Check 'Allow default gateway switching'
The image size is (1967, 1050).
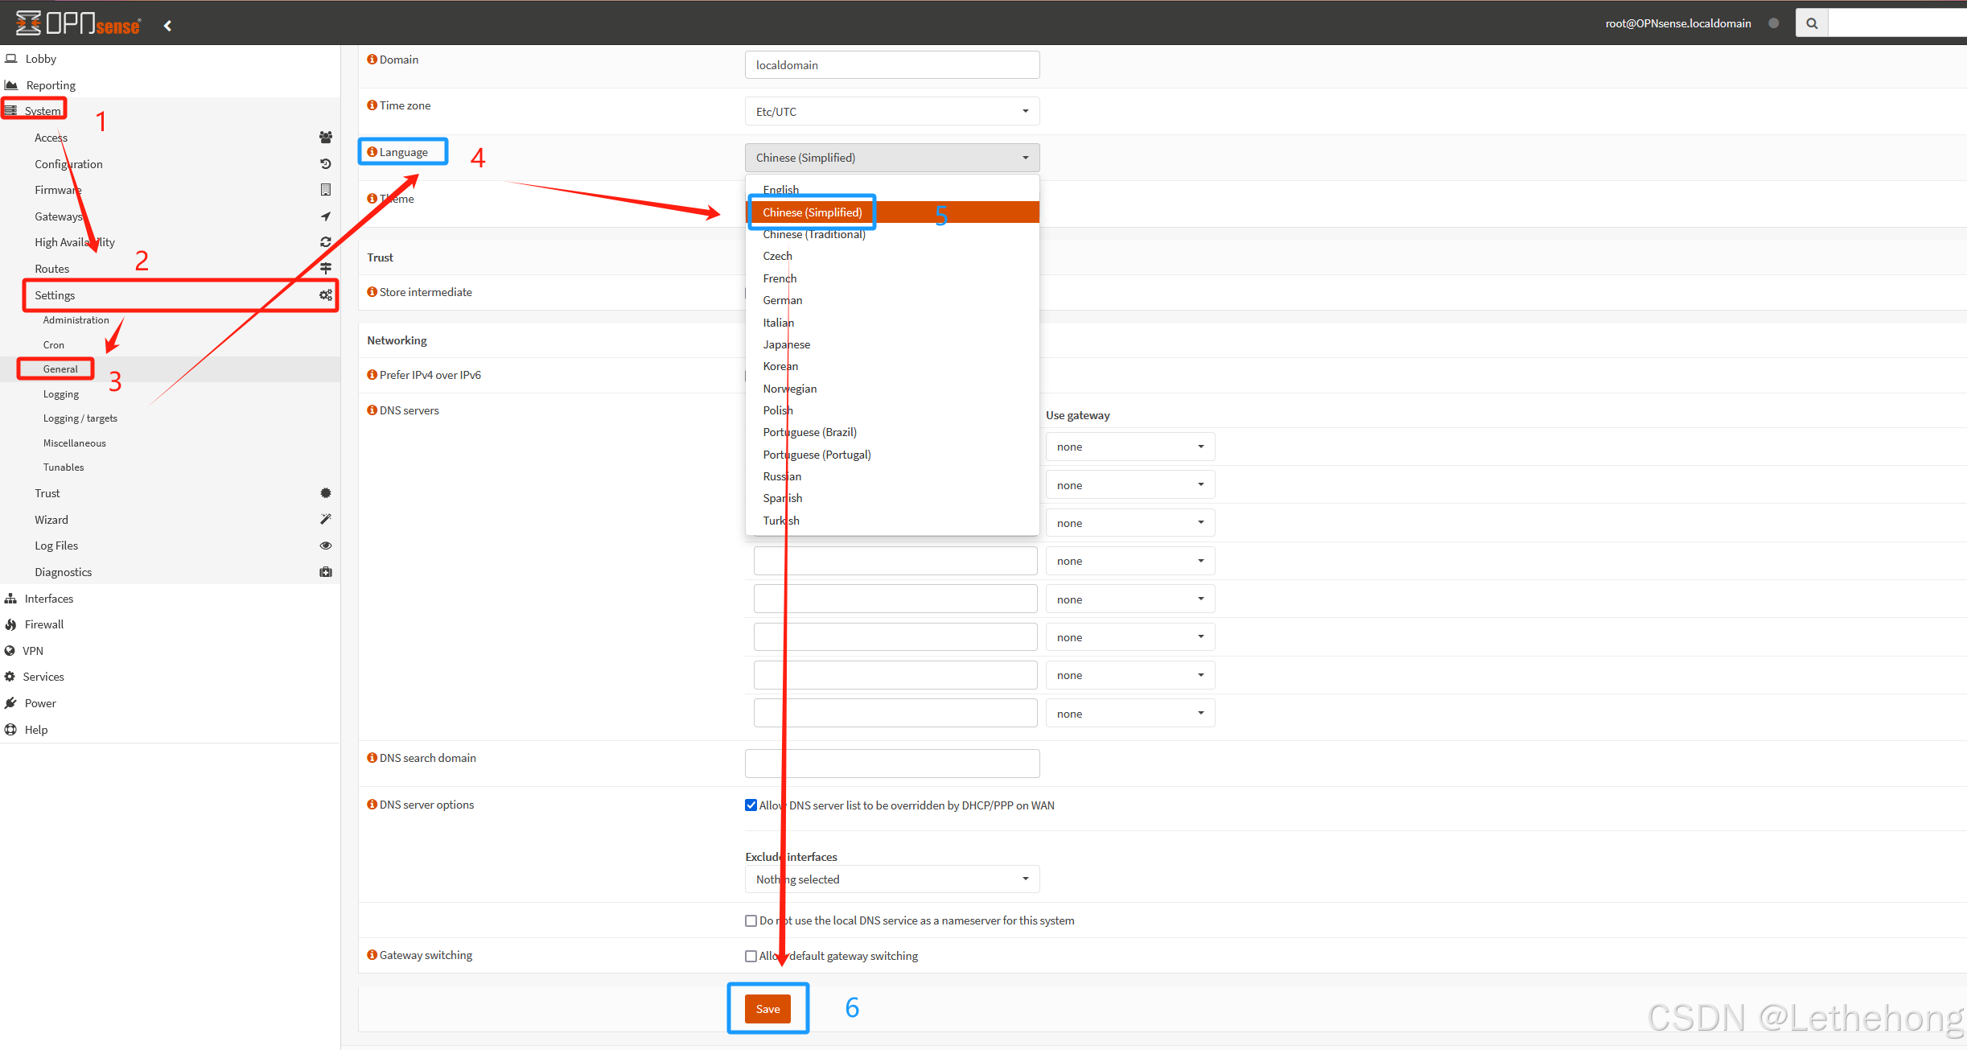[751, 956]
